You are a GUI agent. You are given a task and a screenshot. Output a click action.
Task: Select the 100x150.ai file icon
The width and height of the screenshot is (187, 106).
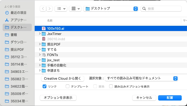pos(44,28)
